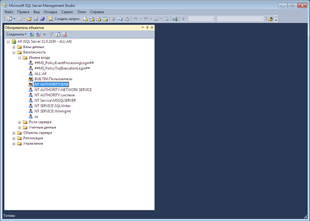Open the Redo history dropdown arrow

click(x=151, y=19)
